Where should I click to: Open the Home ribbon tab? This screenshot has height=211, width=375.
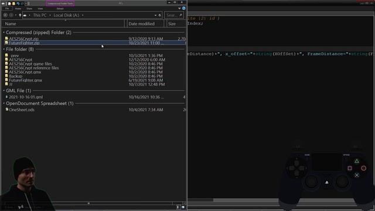pos(18,9)
